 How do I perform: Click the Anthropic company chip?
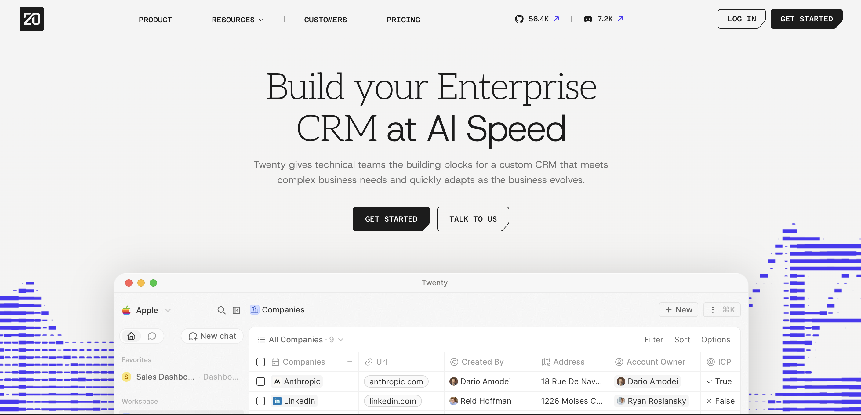click(x=297, y=381)
